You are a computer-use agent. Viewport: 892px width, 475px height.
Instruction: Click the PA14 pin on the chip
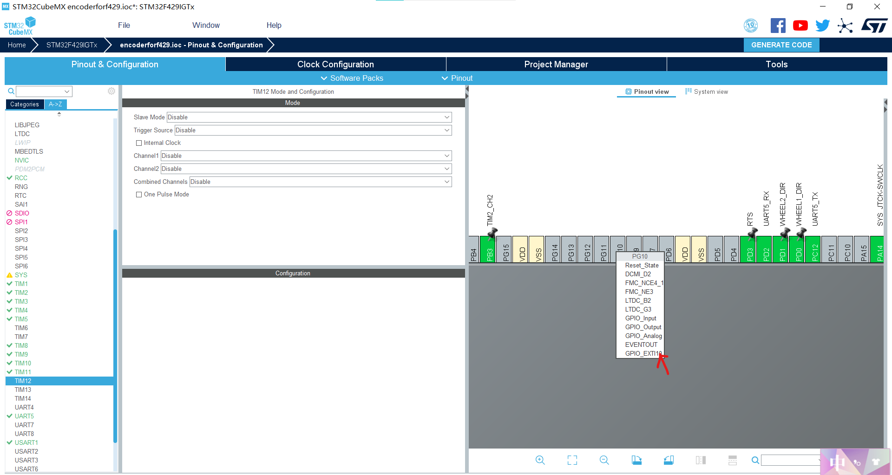(877, 249)
